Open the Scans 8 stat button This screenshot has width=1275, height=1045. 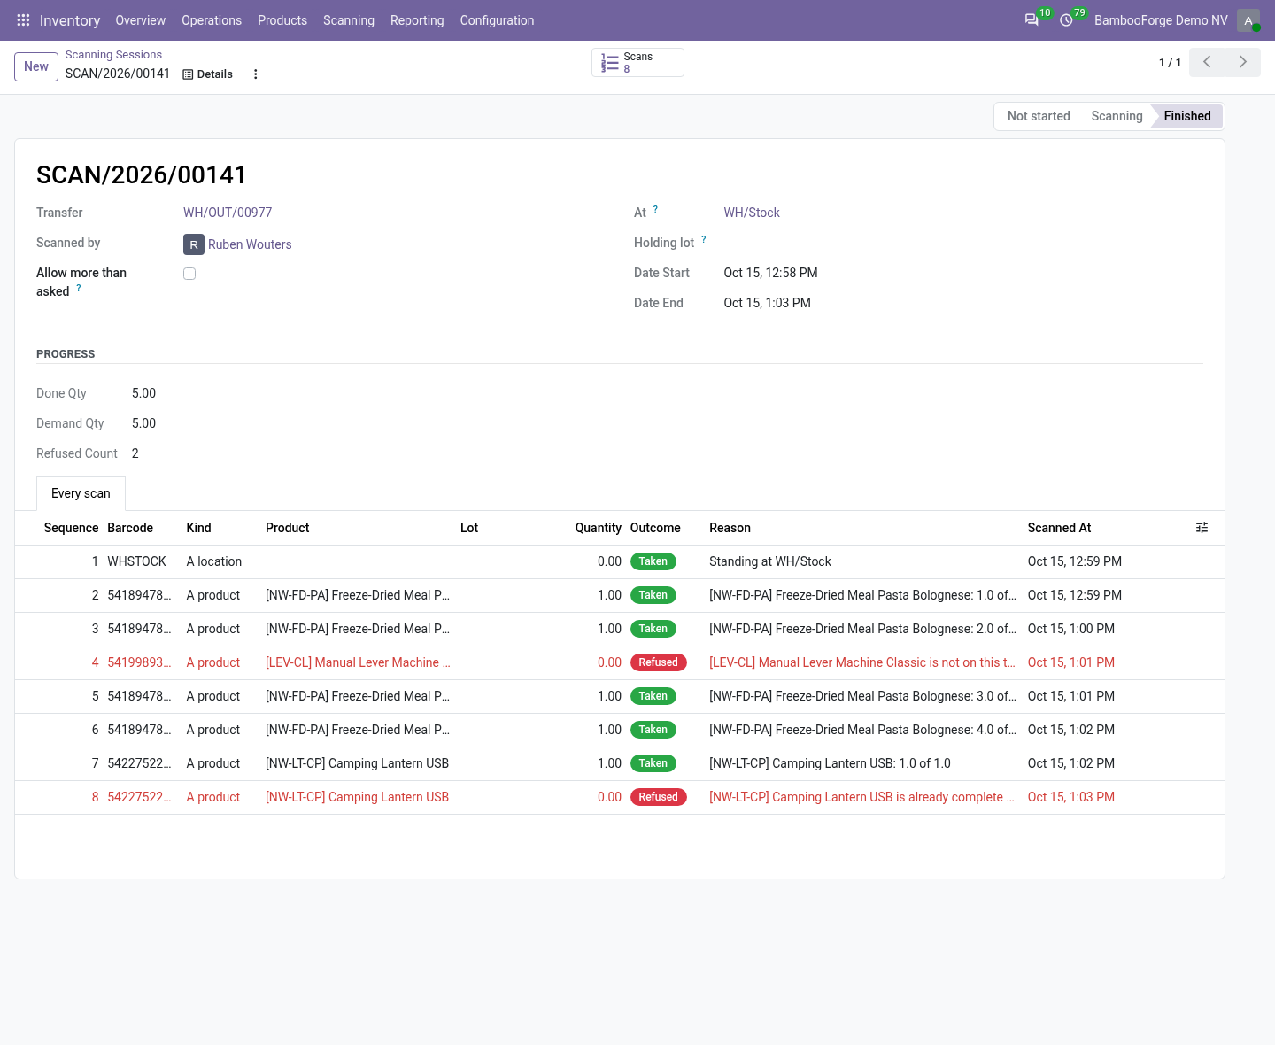click(x=637, y=62)
